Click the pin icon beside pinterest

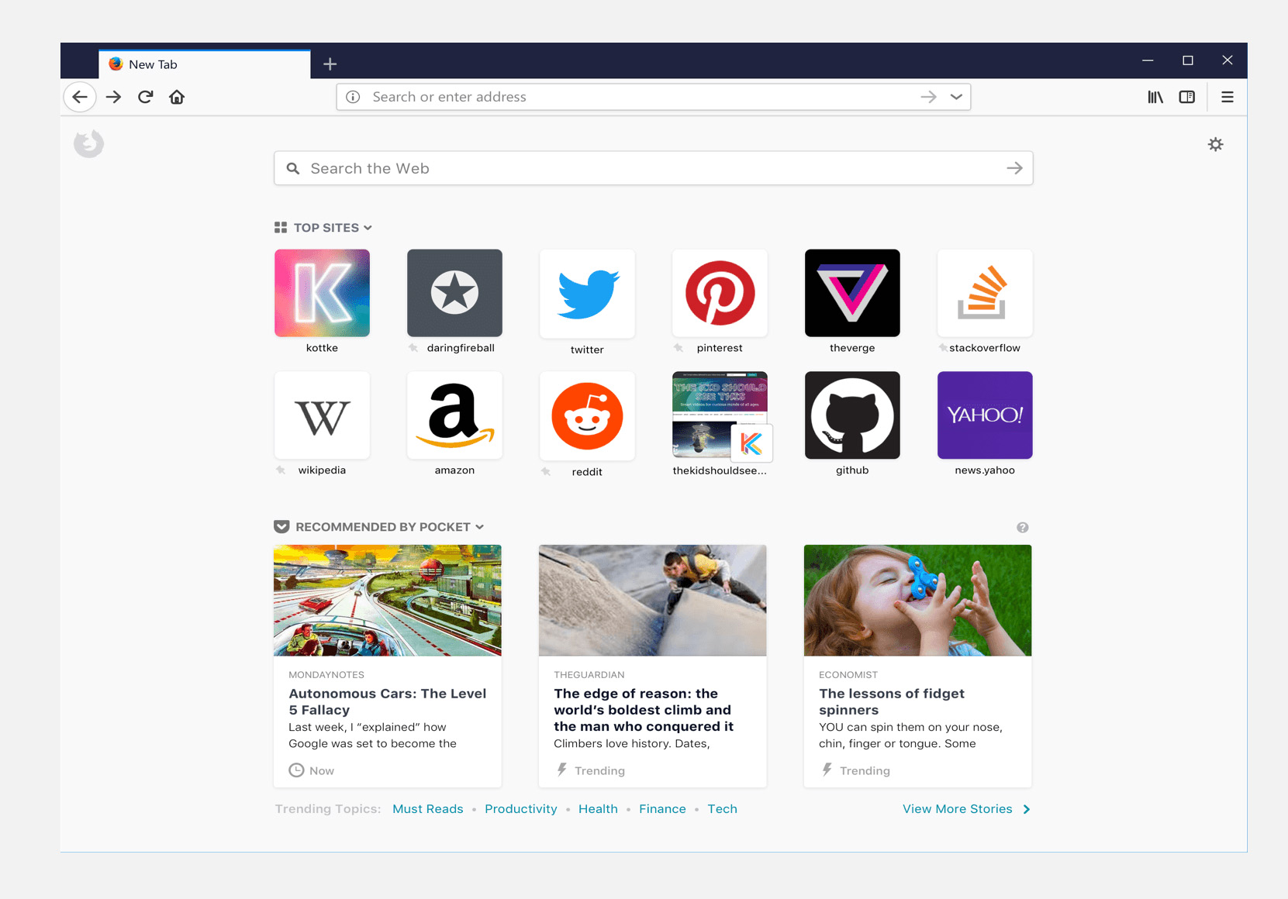point(679,348)
